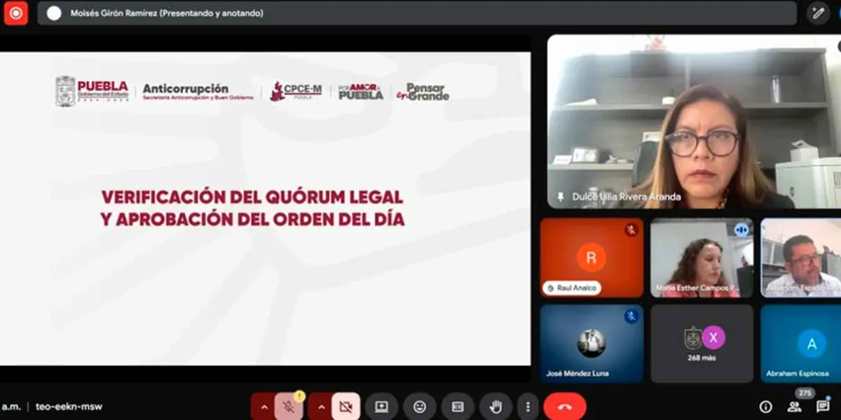
Task: Click the Pensar en Grande logo
Action: pyautogui.click(x=423, y=92)
